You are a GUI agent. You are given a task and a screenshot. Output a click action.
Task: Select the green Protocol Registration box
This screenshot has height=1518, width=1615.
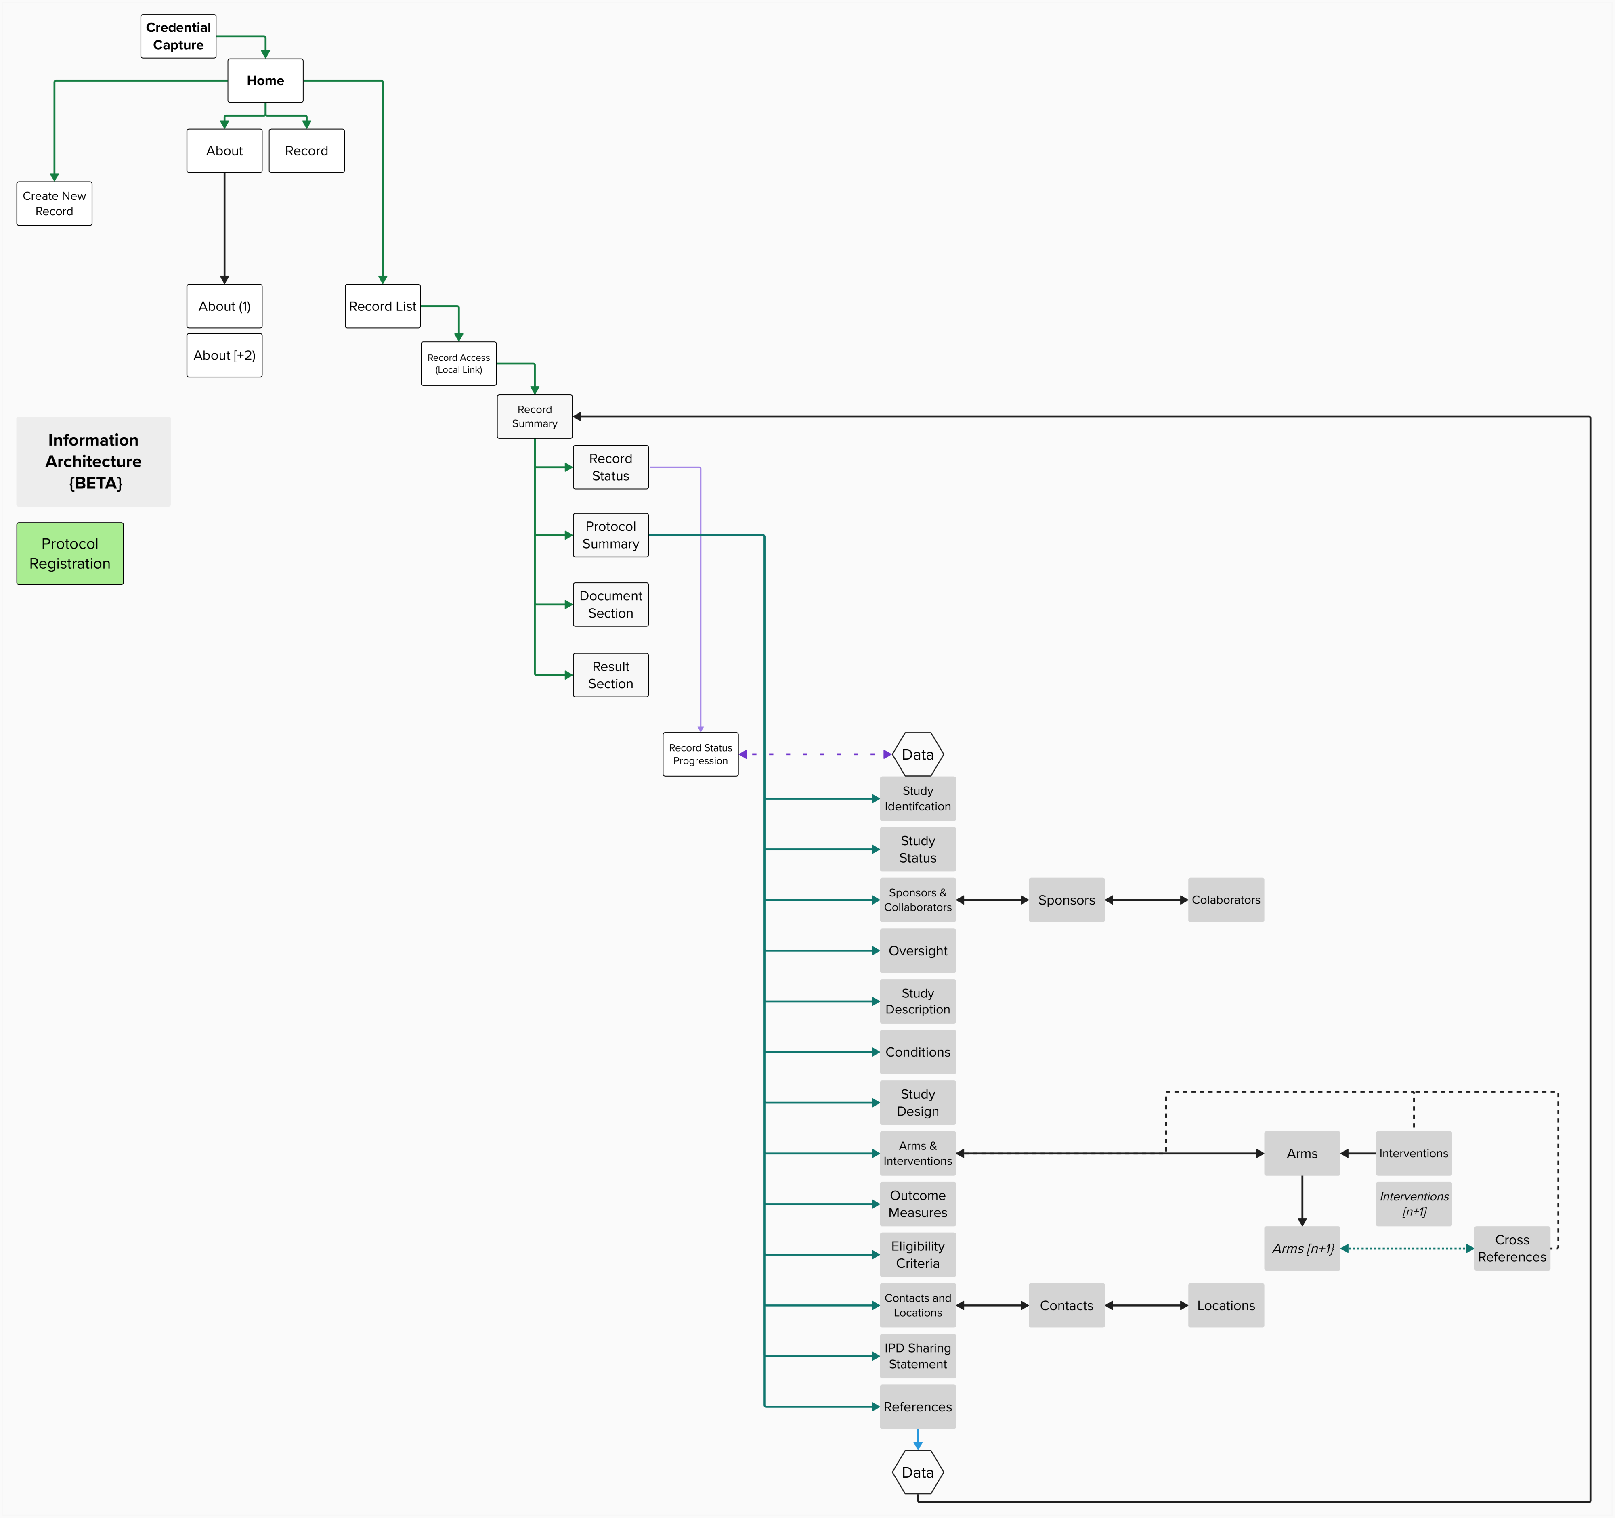coord(70,553)
